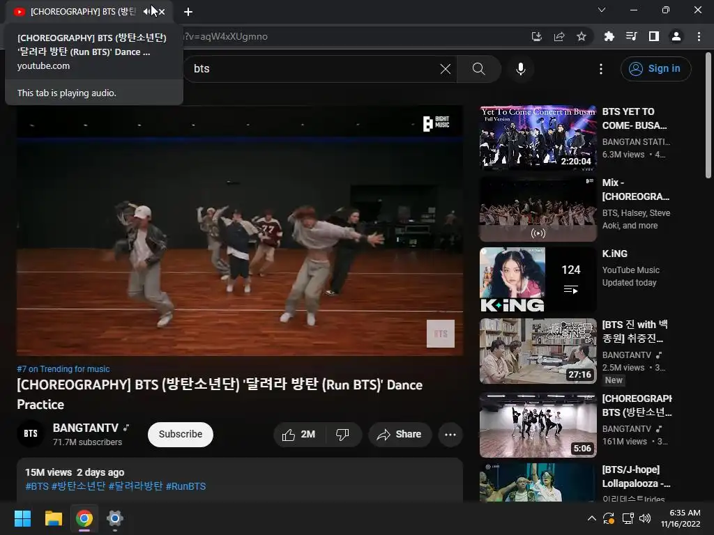Screen dimensions: 714x535
Task: Click the #RunBTS hashtag
Action: pyautogui.click(x=185, y=486)
